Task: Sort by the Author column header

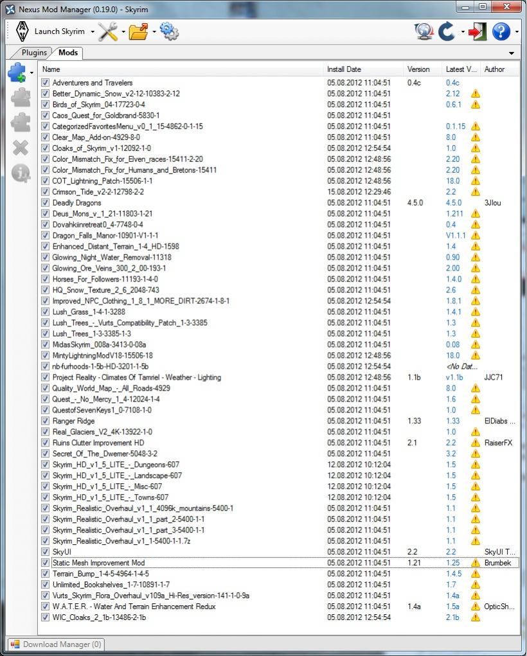Action: click(500, 69)
